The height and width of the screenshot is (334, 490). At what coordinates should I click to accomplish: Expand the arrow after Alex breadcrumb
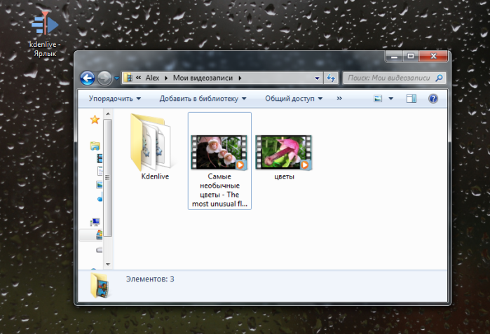(x=166, y=78)
